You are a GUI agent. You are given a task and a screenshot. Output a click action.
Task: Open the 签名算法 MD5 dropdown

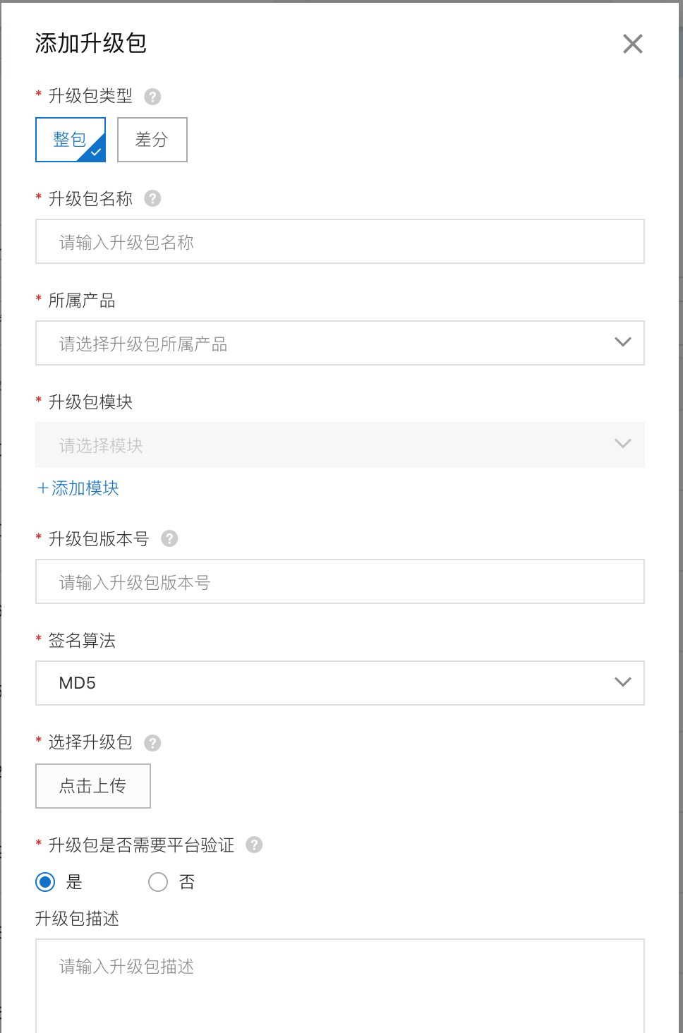tap(340, 683)
